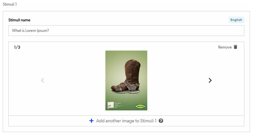This screenshot has width=253, height=135.
Task: Click the 1/3 image counter
Action: (17, 47)
